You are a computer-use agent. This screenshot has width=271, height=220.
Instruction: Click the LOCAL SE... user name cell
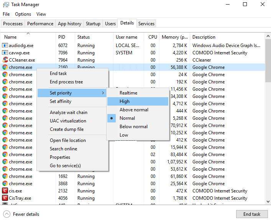click(x=127, y=46)
